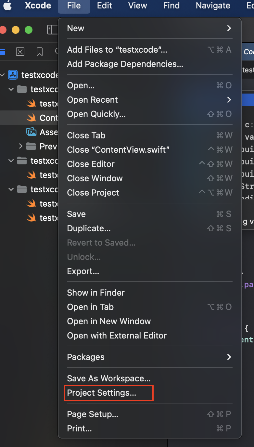Open Project Settings…

(x=150, y=393)
